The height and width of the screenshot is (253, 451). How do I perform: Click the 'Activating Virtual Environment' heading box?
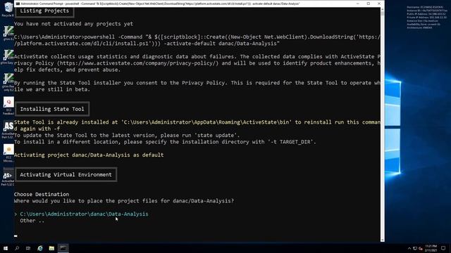tap(66, 175)
